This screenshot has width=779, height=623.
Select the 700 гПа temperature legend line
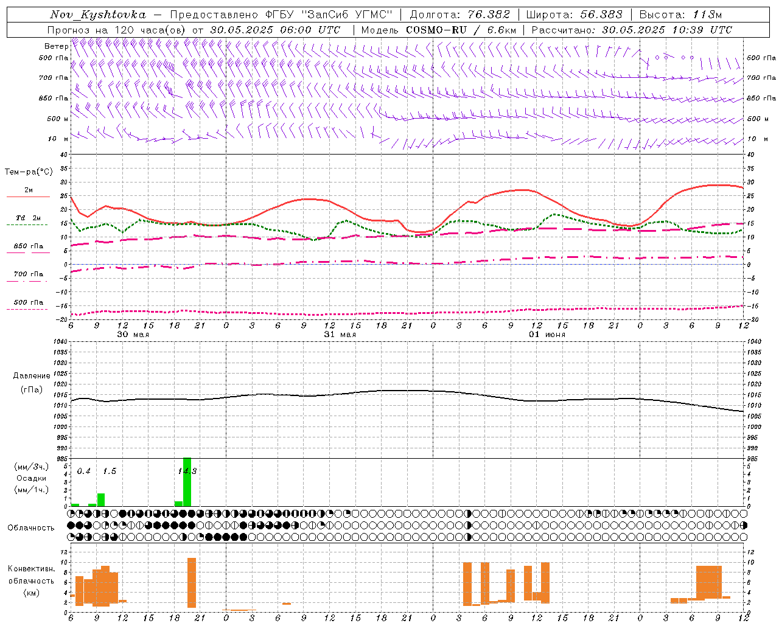pyautogui.click(x=28, y=280)
